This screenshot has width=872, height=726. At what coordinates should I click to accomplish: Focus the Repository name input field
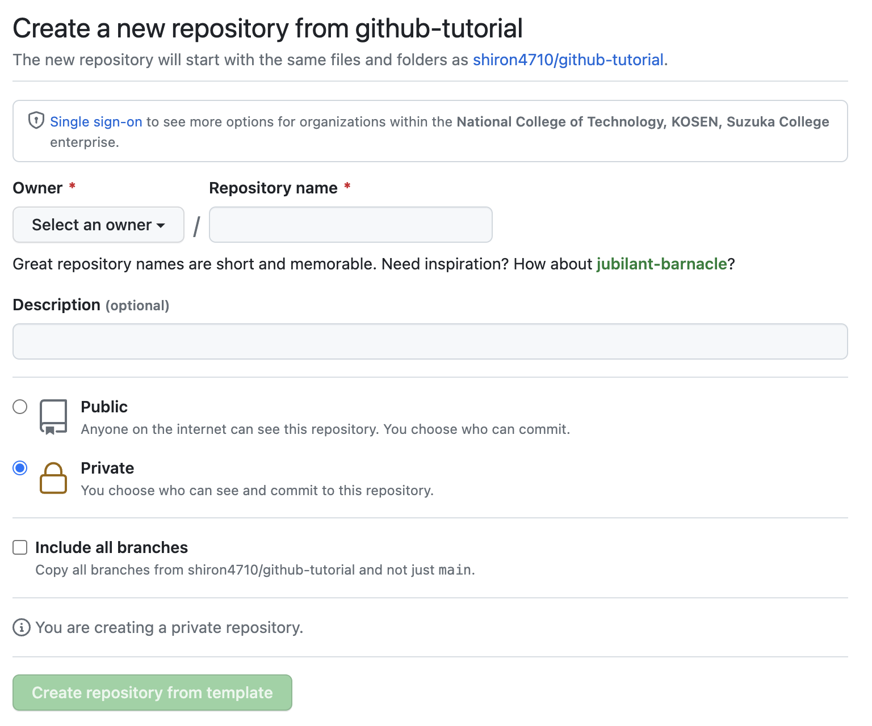[351, 225]
